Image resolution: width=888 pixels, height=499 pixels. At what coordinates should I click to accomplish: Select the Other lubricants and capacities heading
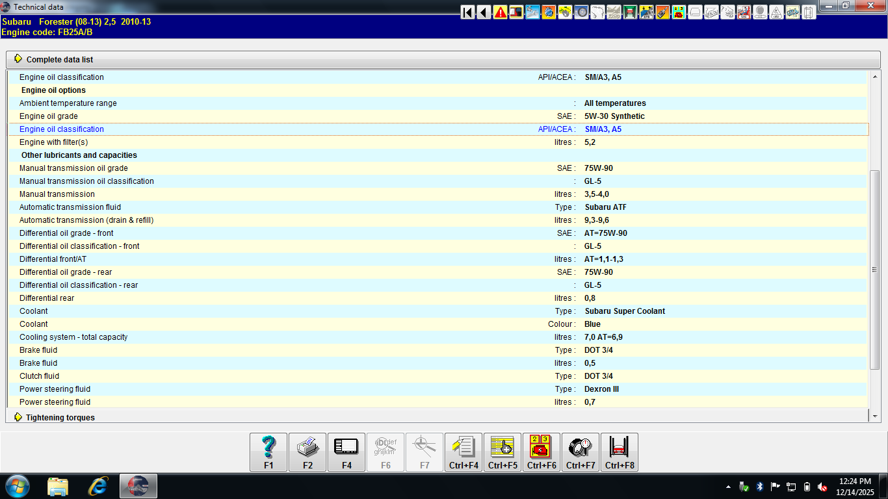click(79, 155)
